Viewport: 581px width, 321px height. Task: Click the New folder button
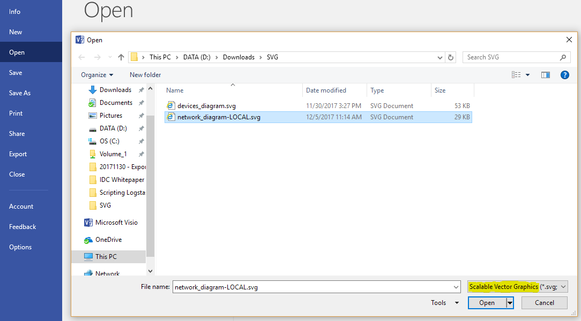coord(145,75)
